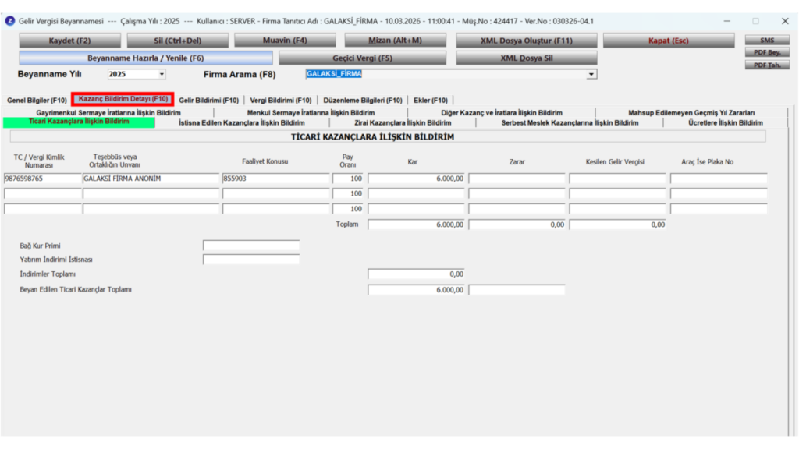Click the Sil (Ctrl+Del) button
Viewport: 799px width, 449px height.
tap(178, 41)
